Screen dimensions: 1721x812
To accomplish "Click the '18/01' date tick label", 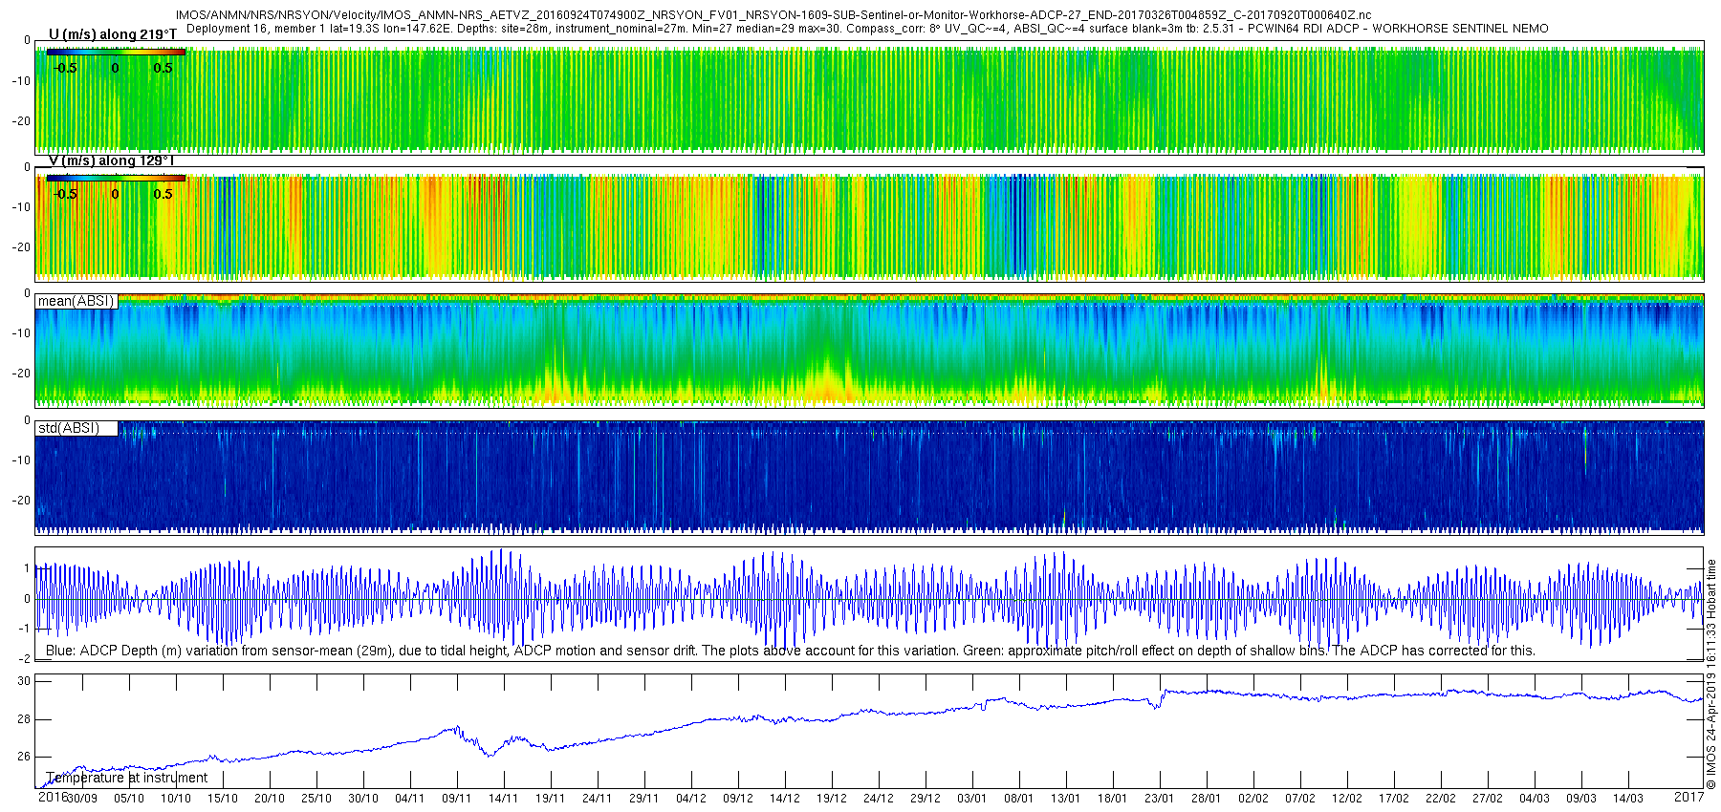I will [1113, 799].
